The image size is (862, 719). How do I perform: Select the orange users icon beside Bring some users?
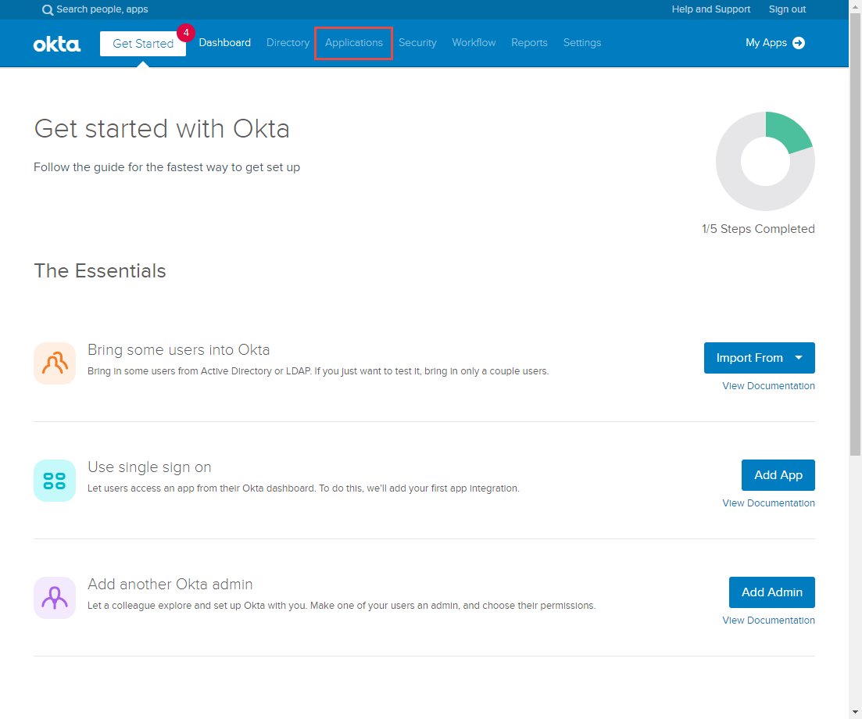[55, 363]
